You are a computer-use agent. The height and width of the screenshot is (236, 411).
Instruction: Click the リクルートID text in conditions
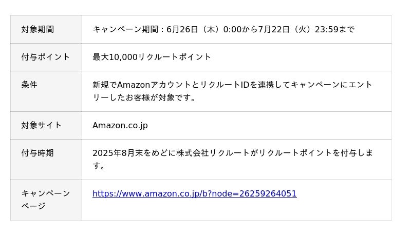pyautogui.click(x=225, y=85)
